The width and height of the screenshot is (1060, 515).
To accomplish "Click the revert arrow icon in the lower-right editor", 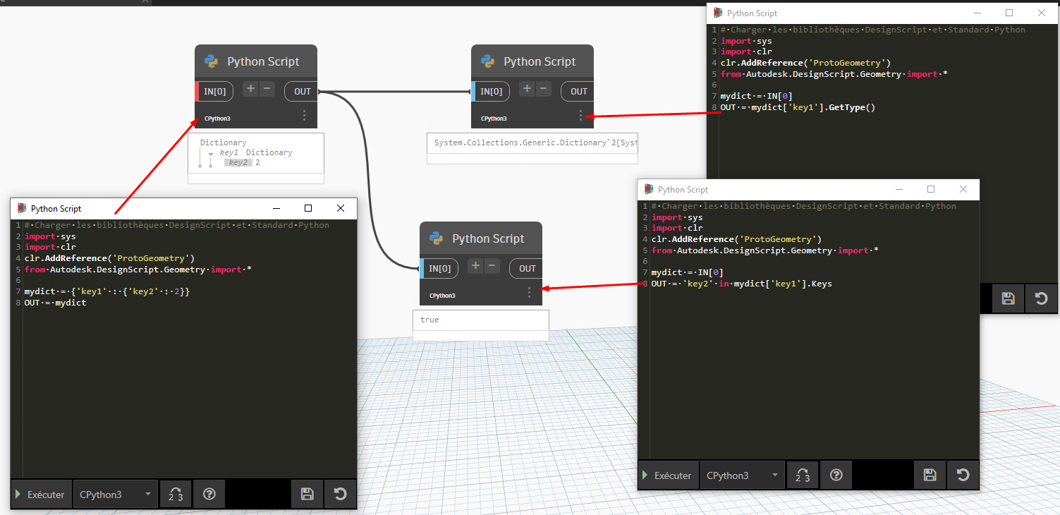I will [963, 475].
